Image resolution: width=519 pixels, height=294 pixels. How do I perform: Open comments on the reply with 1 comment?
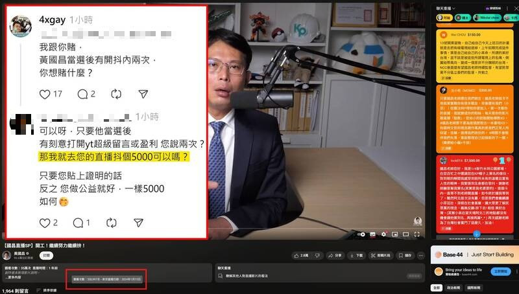(x=78, y=223)
